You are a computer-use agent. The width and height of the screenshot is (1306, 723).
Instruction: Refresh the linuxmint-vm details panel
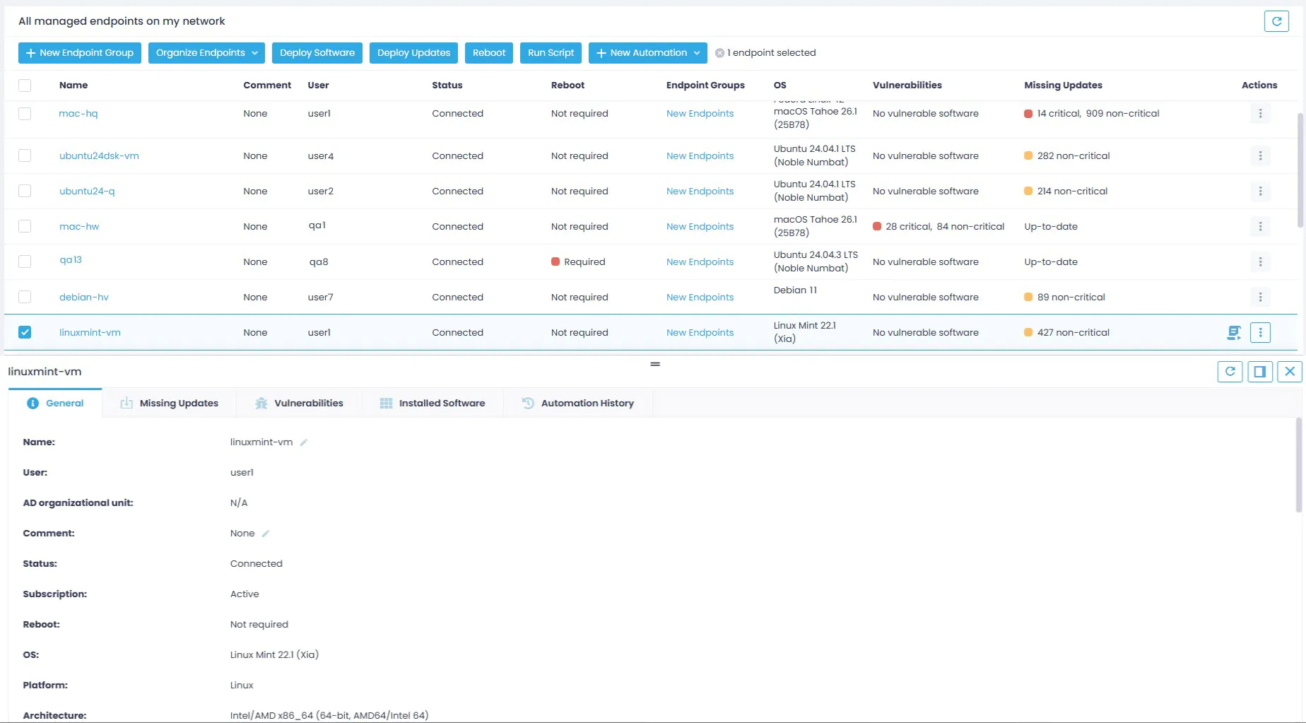pos(1230,371)
